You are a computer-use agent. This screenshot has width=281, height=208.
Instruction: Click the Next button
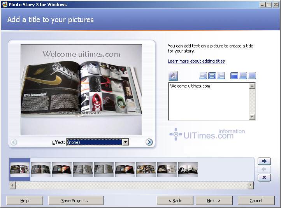[x=214, y=201]
